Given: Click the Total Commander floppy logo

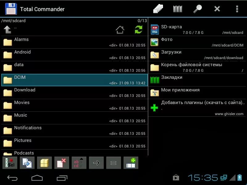Looking at the screenshot, I should point(11,9).
